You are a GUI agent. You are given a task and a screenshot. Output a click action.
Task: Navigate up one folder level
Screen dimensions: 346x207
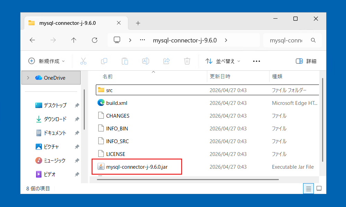point(74,40)
